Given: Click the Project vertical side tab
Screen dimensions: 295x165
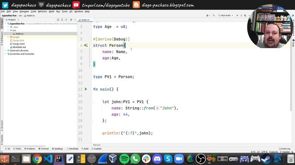Looking at the screenshot, I should tap(2, 23).
